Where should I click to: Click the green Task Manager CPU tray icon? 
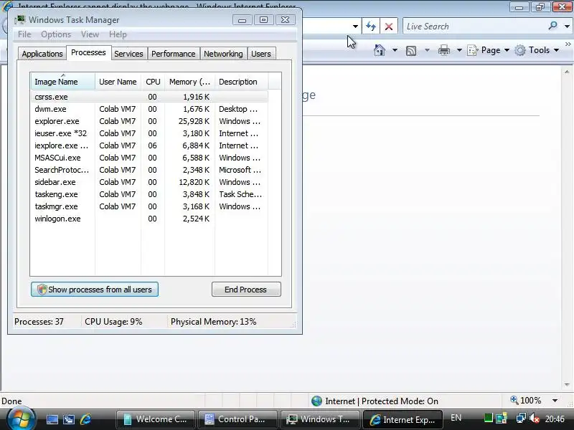pyautogui.click(x=489, y=418)
